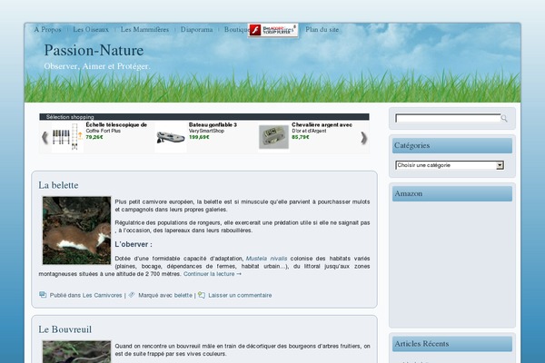Click the Chevalière argent avec product title
This screenshot has height=363, width=545.
[322, 124]
